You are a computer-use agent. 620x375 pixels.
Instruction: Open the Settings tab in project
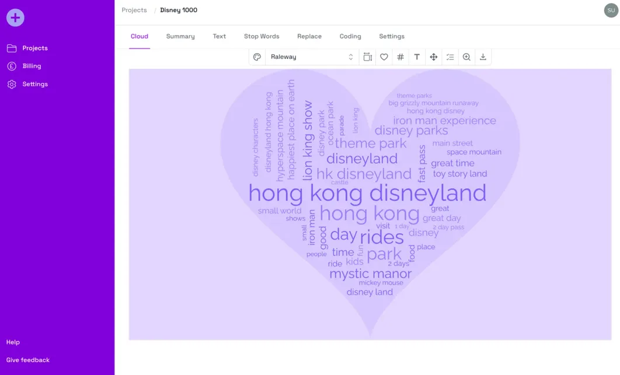[392, 36]
